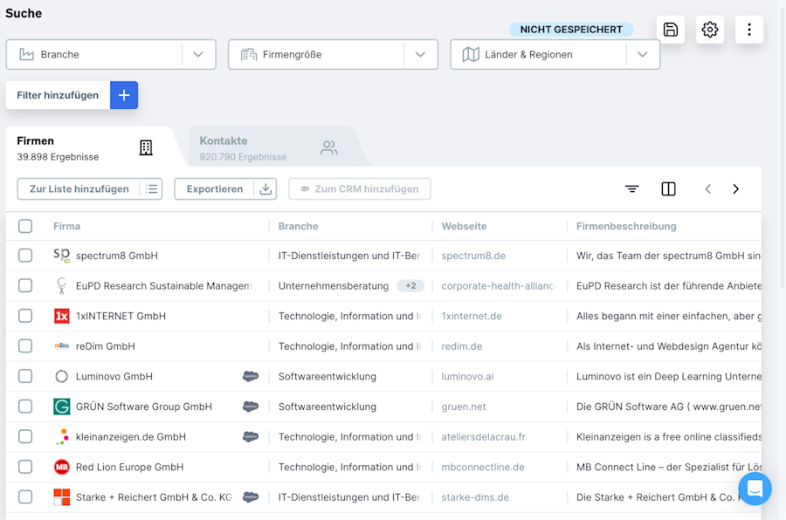Click the kleinanzeigen.de dots logo

(62, 437)
